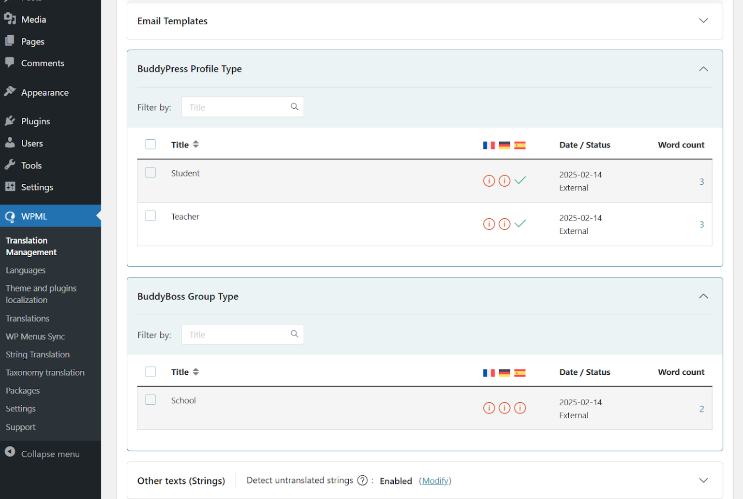
Task: Click Collapse menu at sidebar bottom
Action: click(50, 454)
